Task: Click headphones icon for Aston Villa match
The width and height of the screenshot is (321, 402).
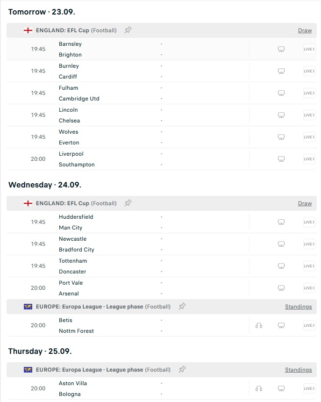Action: click(x=259, y=388)
